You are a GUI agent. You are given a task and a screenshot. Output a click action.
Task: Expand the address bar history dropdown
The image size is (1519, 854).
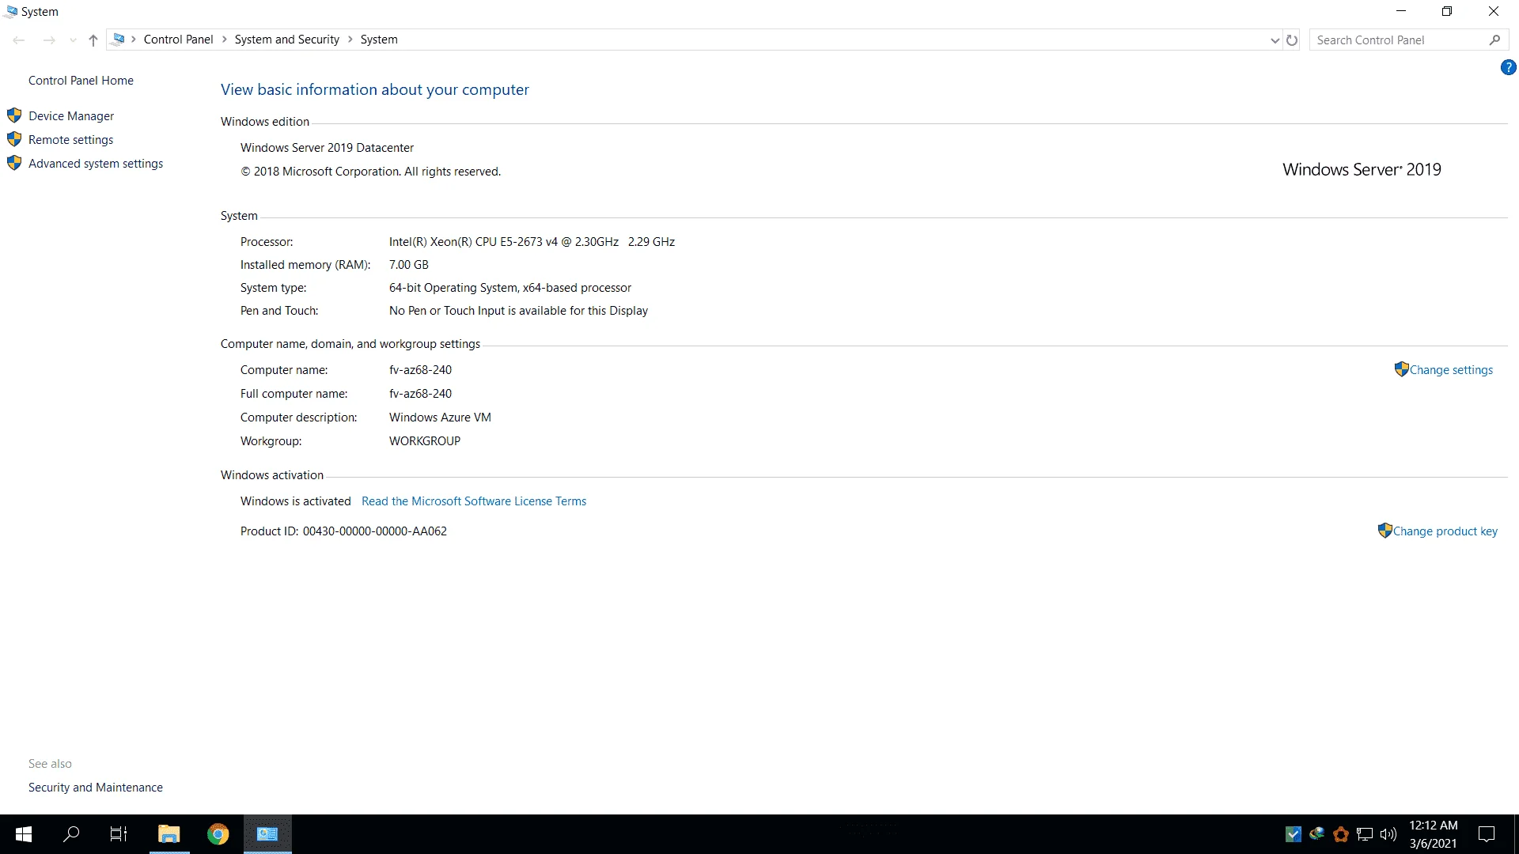click(x=1275, y=40)
